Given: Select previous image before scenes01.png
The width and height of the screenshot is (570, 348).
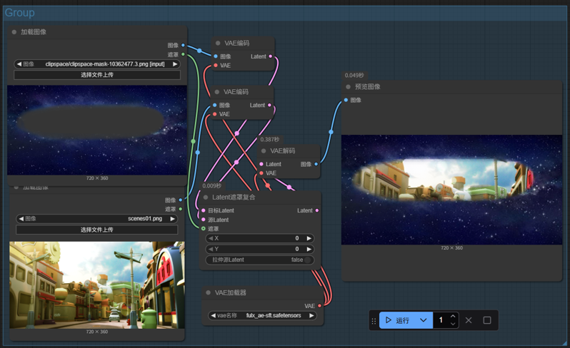Looking at the screenshot, I should click(21, 219).
